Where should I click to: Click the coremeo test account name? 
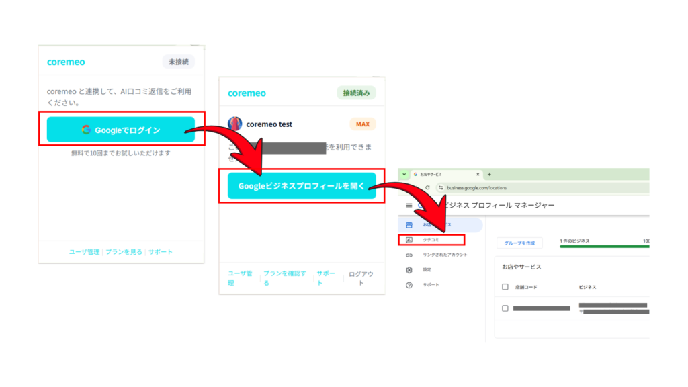coord(269,124)
